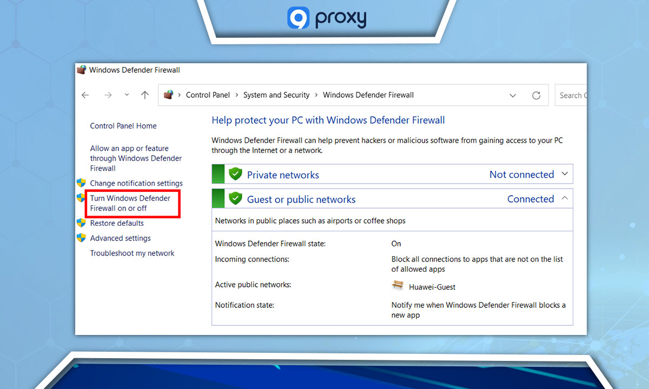Expand the Private networks section
The image size is (649, 389).
pyautogui.click(x=565, y=174)
